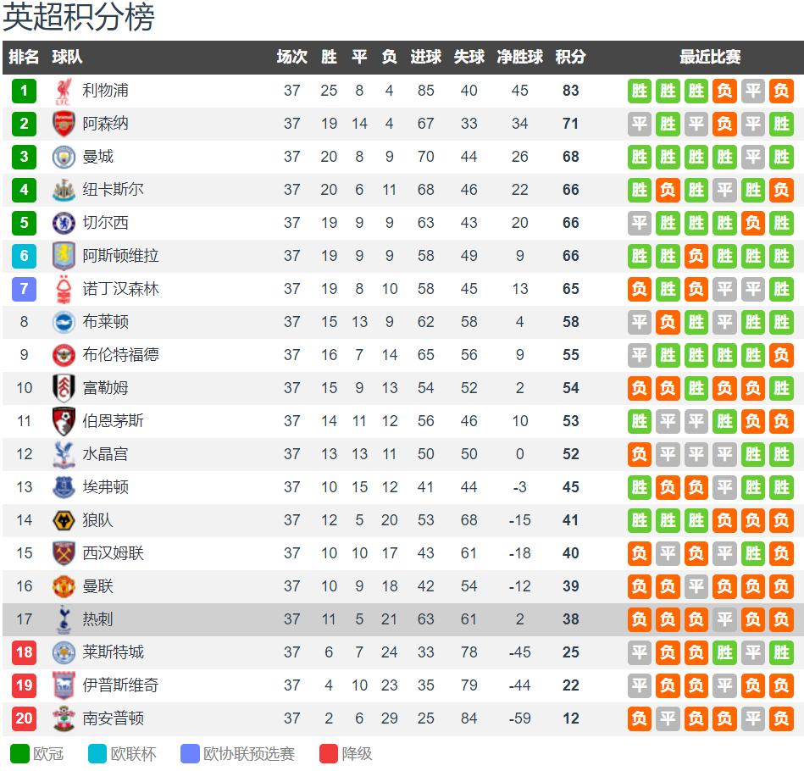Click the Arsenal club crest
This screenshot has width=804, height=771.
click(x=64, y=124)
